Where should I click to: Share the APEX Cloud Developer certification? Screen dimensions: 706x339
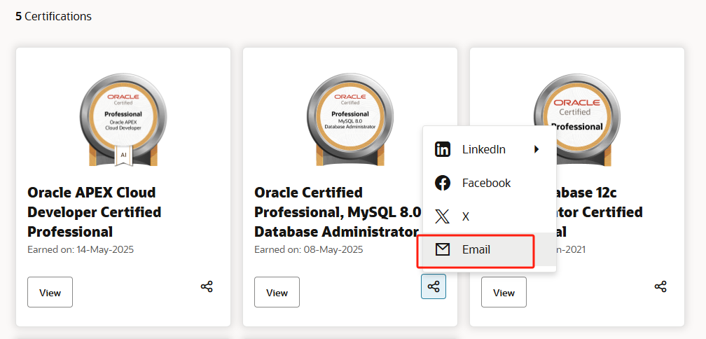coord(207,286)
